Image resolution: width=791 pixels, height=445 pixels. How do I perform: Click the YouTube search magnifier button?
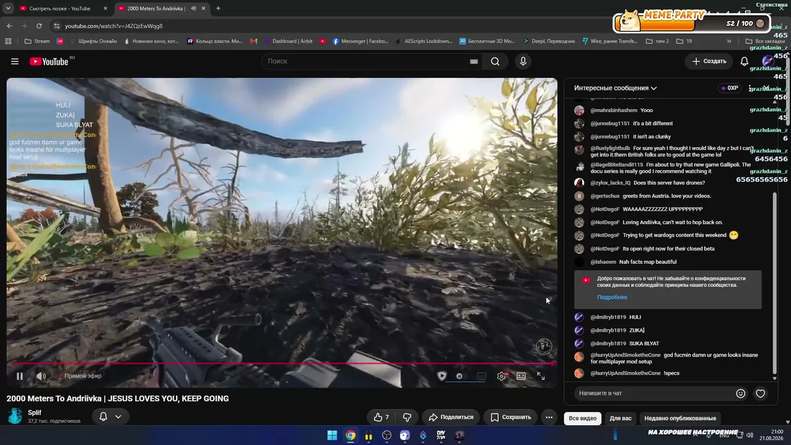[x=495, y=61]
